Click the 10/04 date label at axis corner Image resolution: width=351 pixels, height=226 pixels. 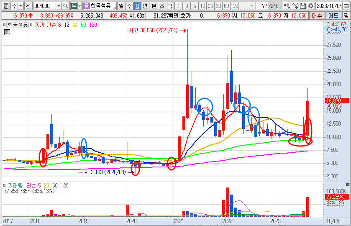point(333,221)
